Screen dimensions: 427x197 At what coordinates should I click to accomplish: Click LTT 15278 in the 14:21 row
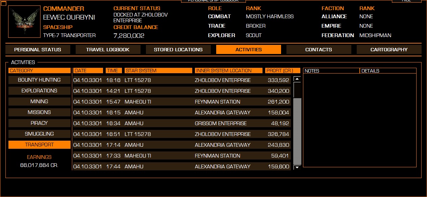pos(138,91)
